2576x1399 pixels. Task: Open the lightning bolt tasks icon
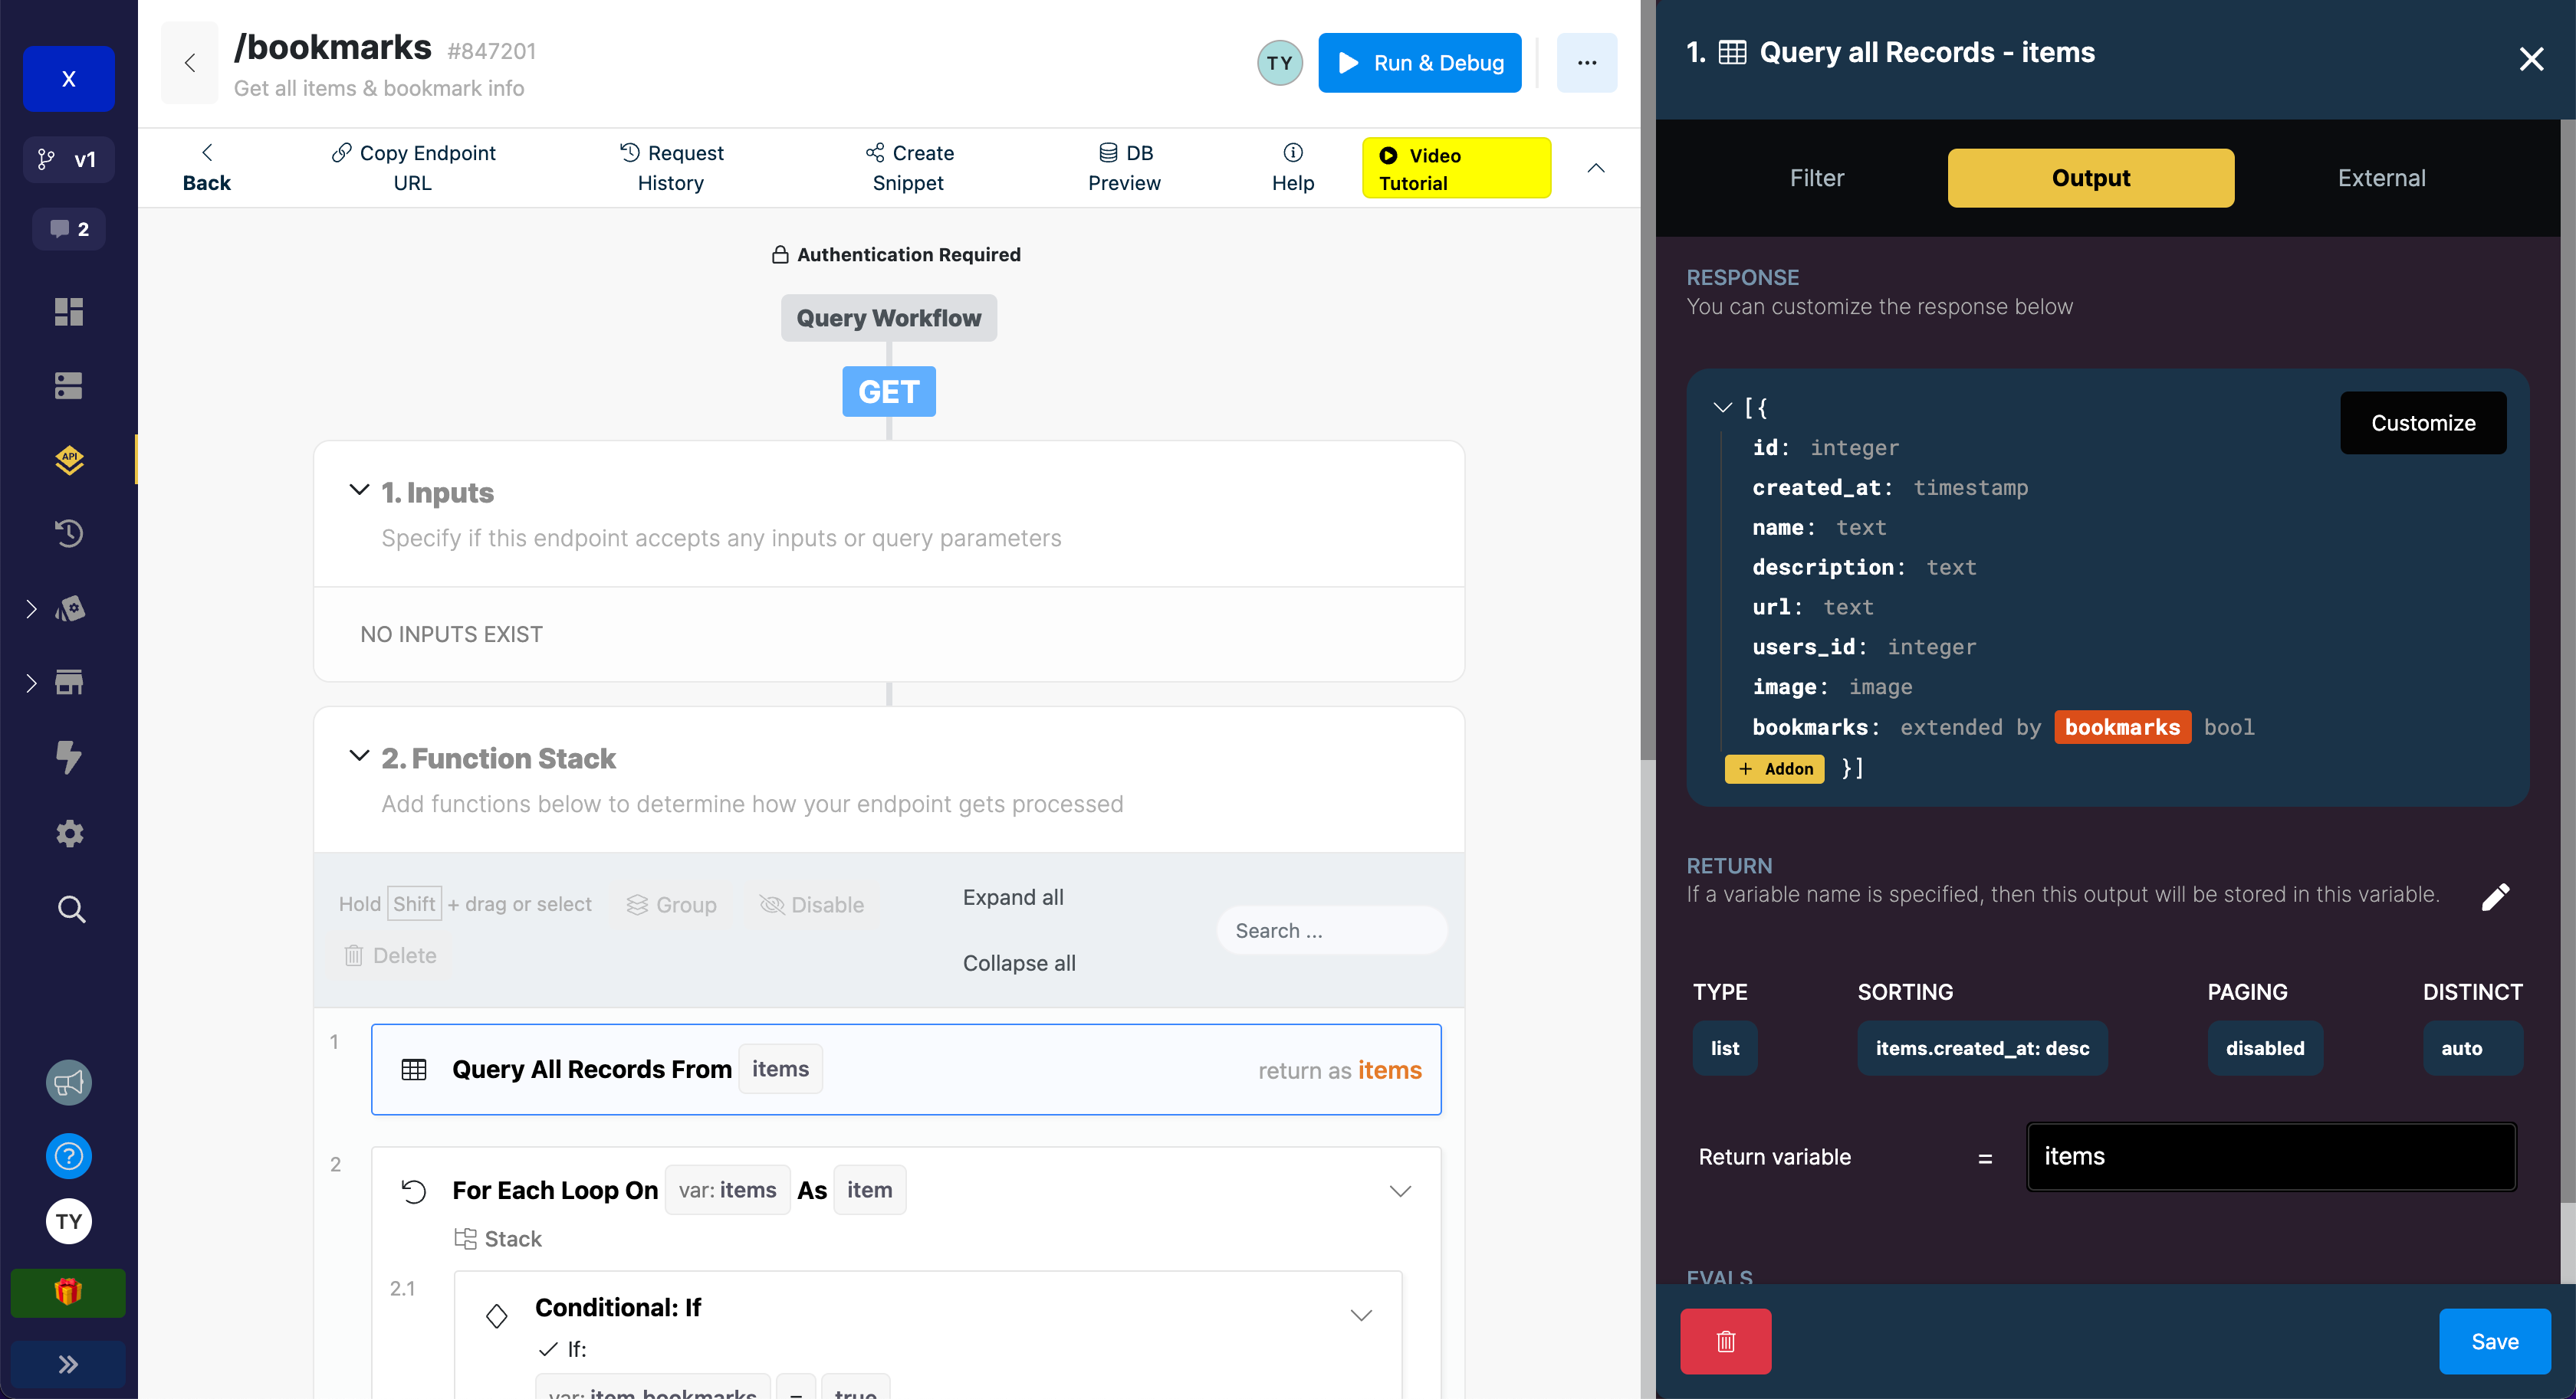(69, 758)
